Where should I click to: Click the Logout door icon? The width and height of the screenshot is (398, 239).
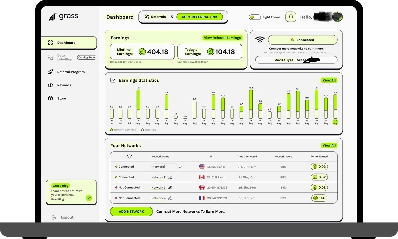tap(54, 217)
